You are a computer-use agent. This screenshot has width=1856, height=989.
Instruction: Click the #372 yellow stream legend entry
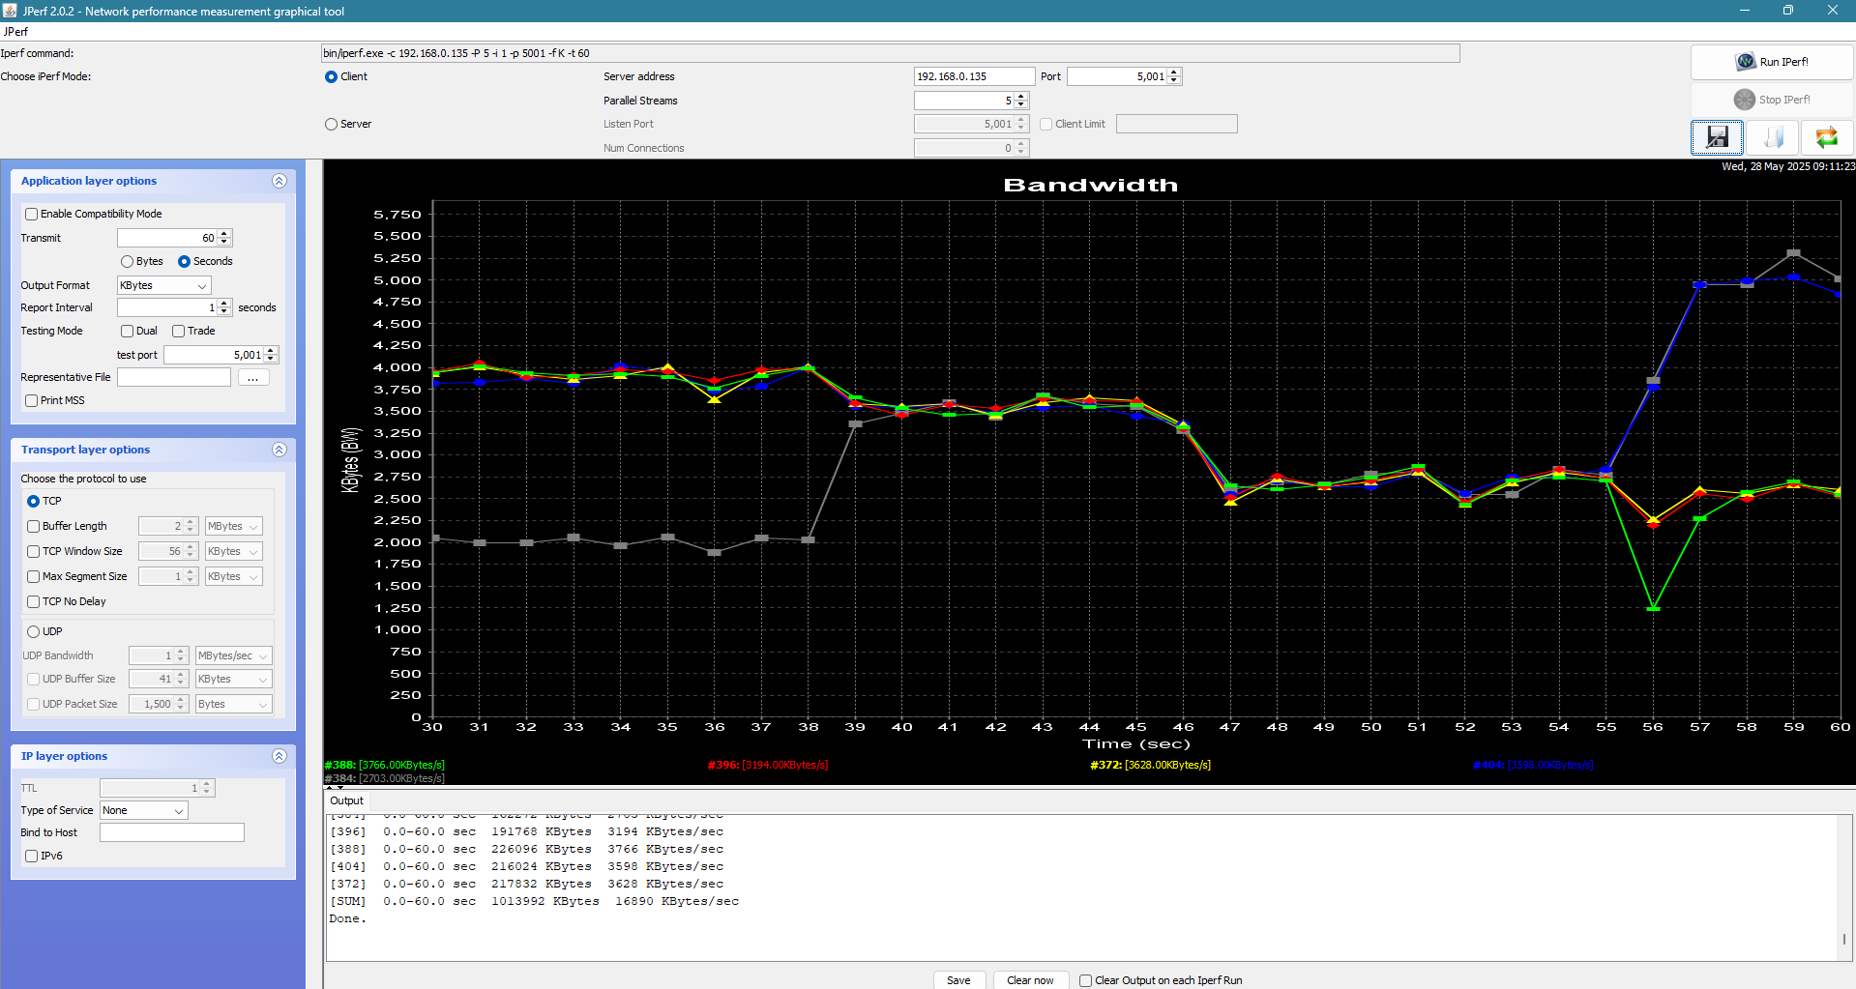(1151, 765)
